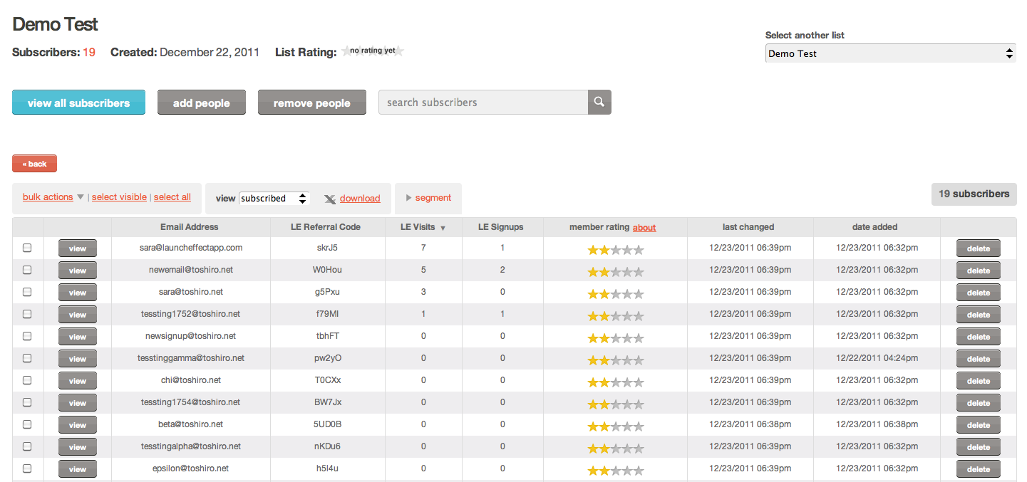Open view for sara@toshiro.net
This screenshot has width=1027, height=482.
pos(78,293)
